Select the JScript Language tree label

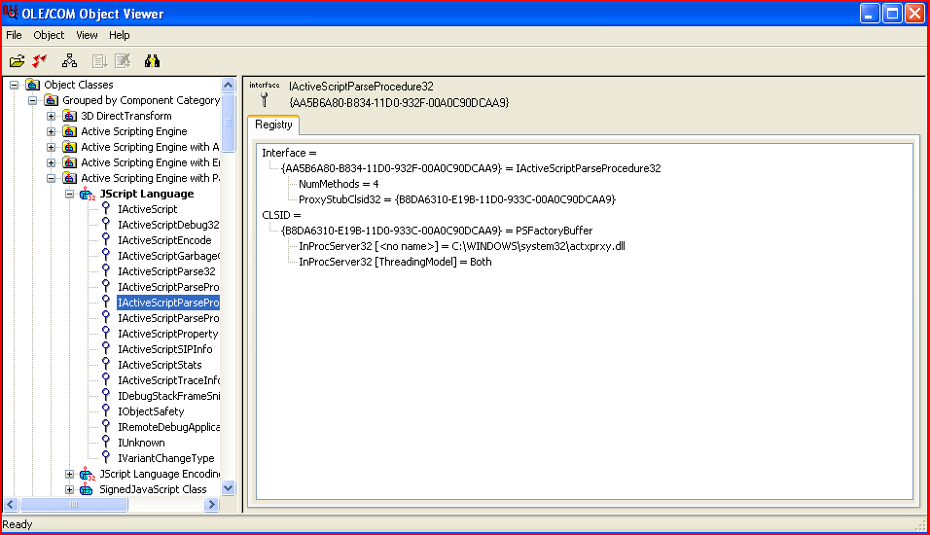(x=147, y=194)
